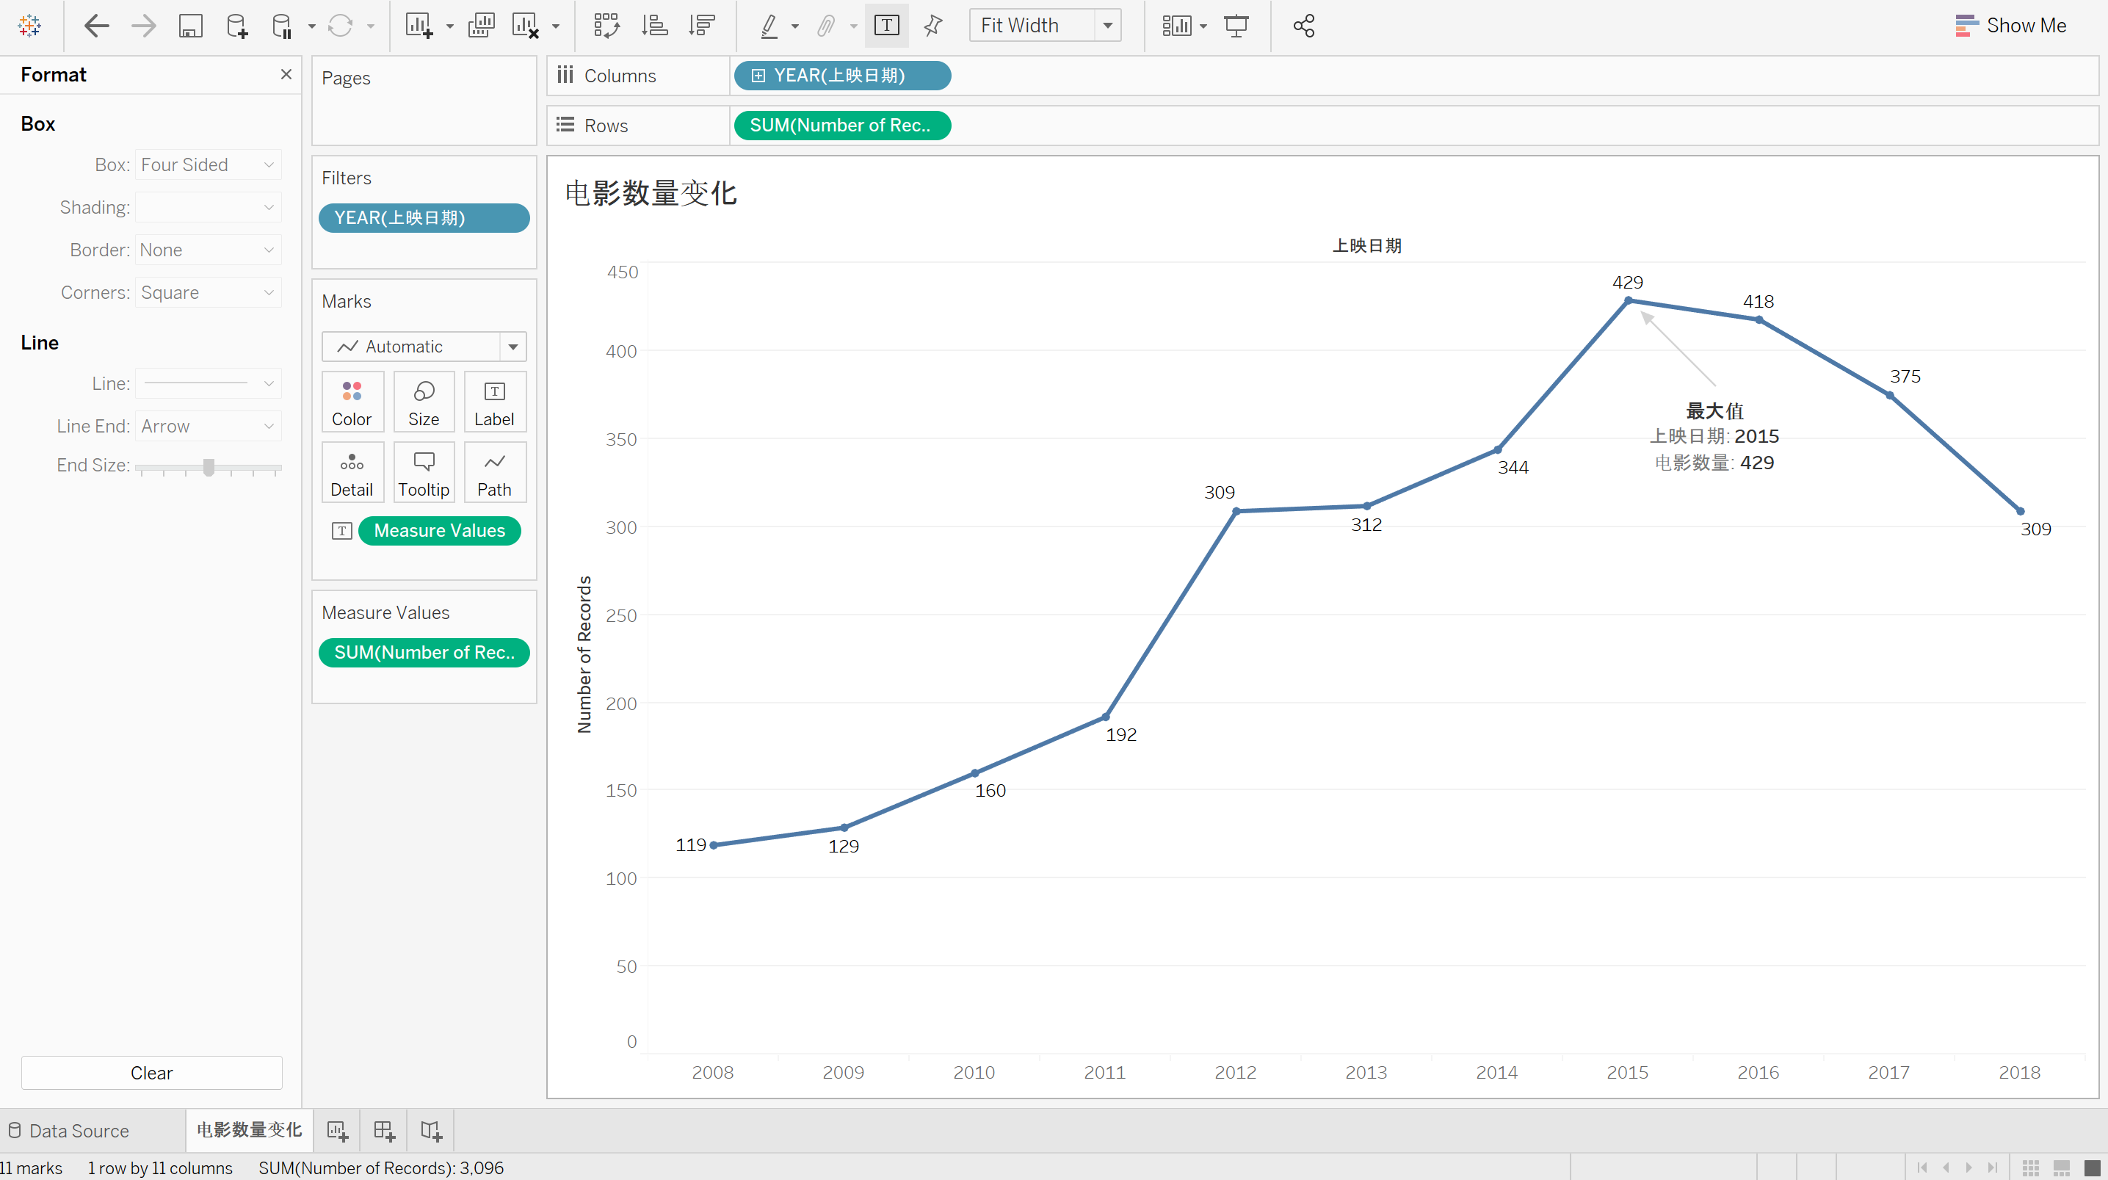Viewport: 2108px width, 1180px height.
Task: Click the Presentation Mode icon
Action: (x=1236, y=26)
